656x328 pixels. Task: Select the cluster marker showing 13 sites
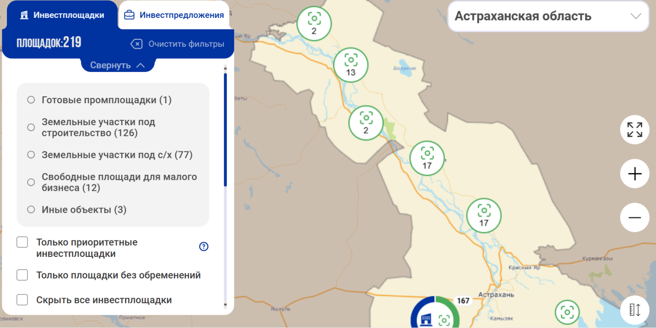point(351,65)
